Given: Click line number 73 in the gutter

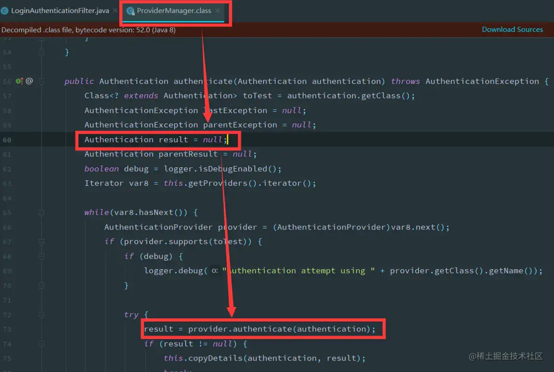Looking at the screenshot, I should point(6,329).
